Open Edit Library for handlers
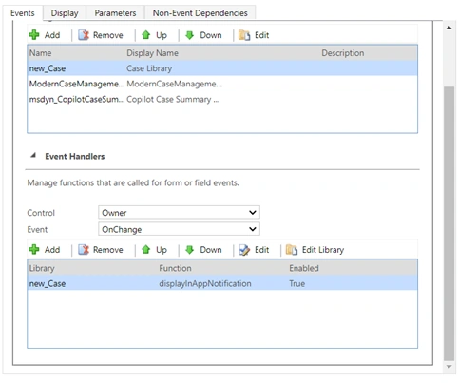 315,250
